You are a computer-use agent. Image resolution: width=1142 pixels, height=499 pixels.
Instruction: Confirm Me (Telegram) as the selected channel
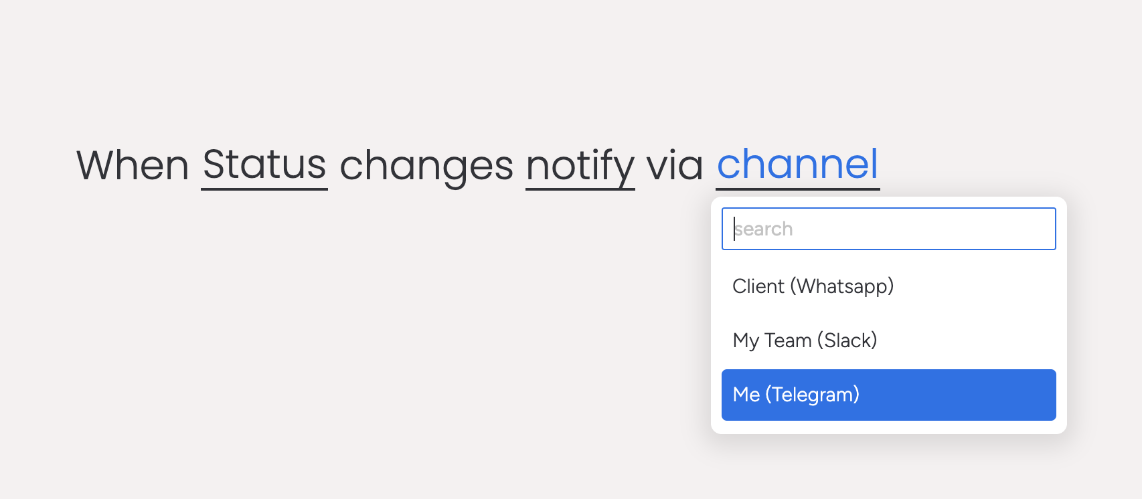coord(888,395)
